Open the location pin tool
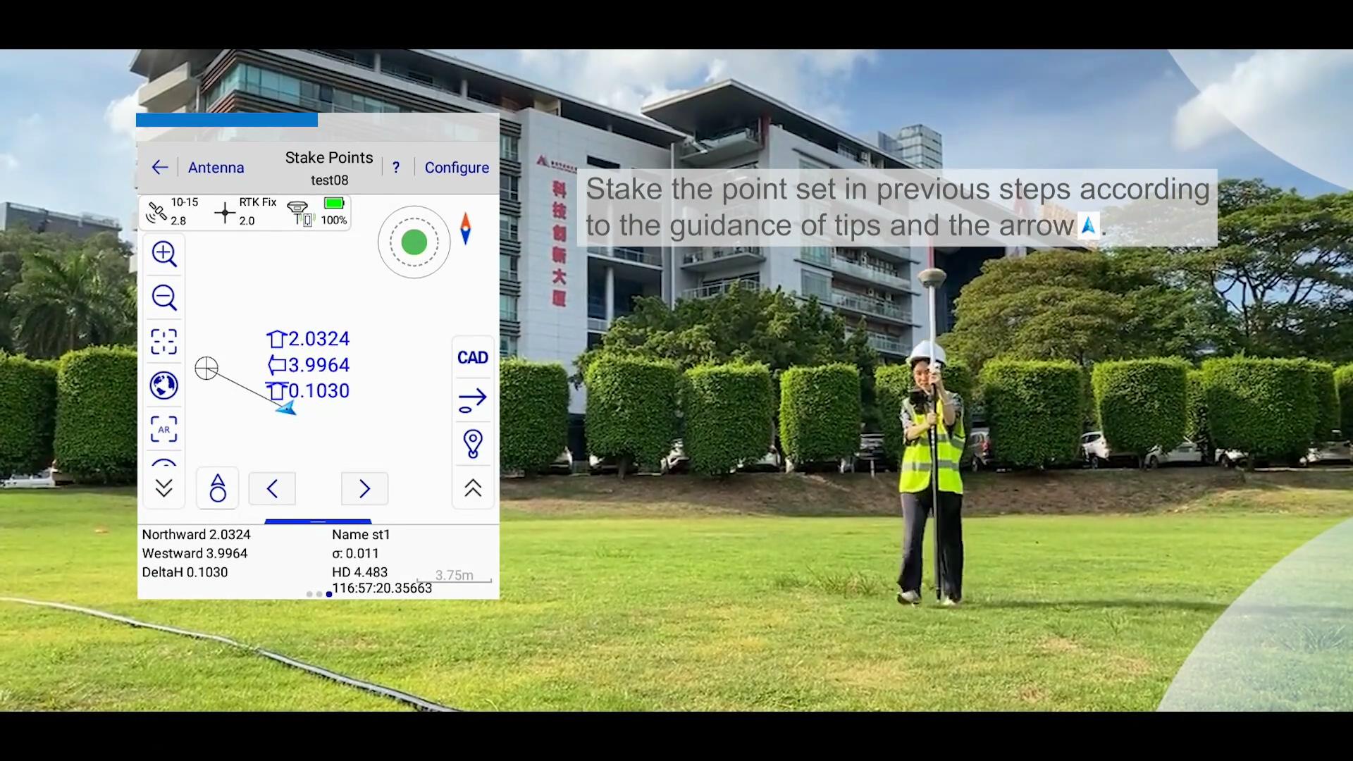Screen dimensions: 1353x761 click(473, 445)
